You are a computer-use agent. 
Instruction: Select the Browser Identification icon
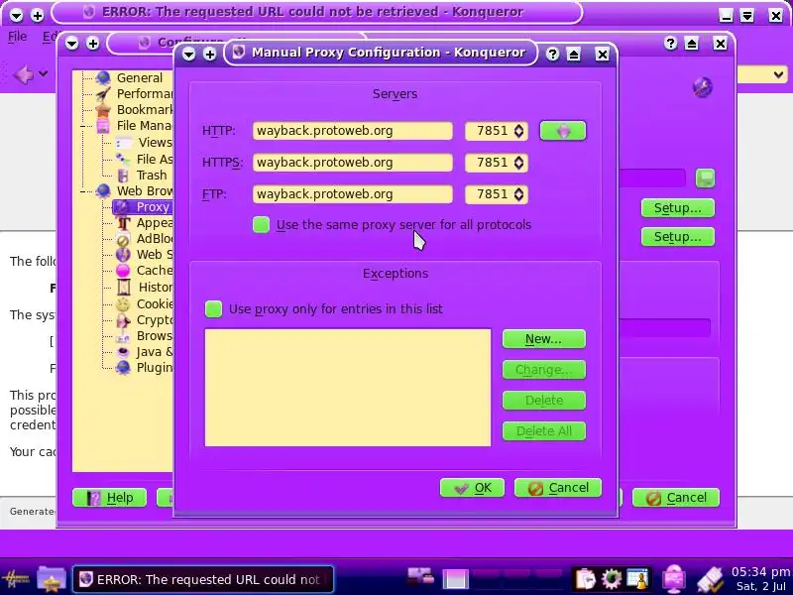(x=123, y=336)
